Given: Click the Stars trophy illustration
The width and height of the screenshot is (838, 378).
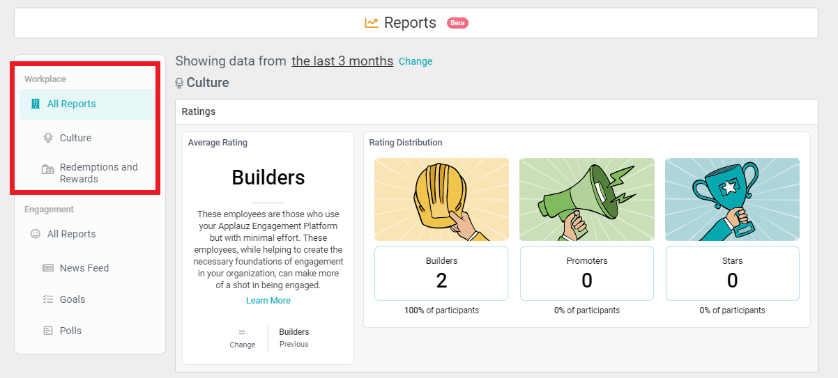Looking at the screenshot, I should (732, 199).
